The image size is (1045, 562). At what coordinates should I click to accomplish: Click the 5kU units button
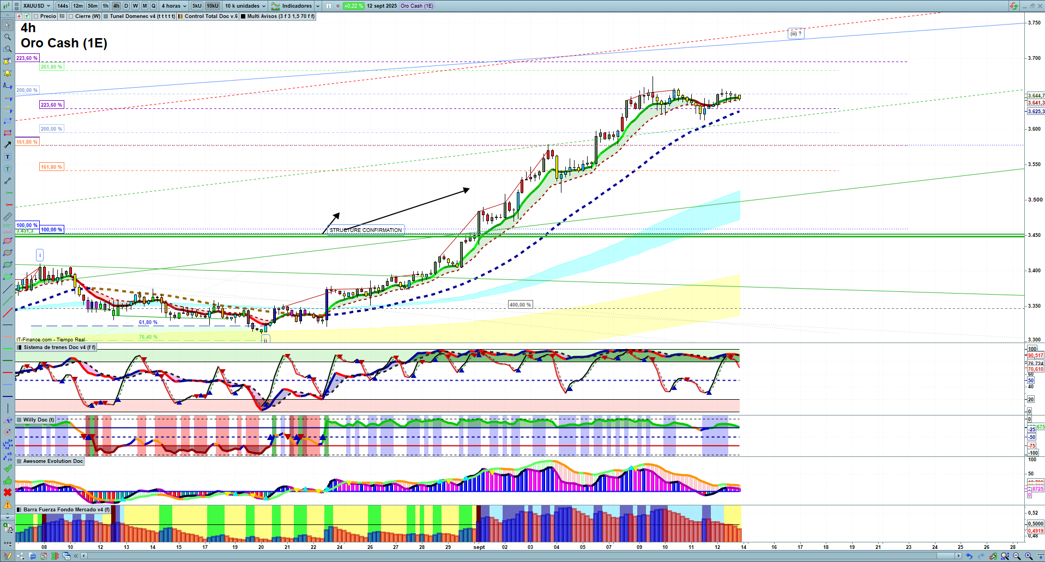click(x=197, y=6)
